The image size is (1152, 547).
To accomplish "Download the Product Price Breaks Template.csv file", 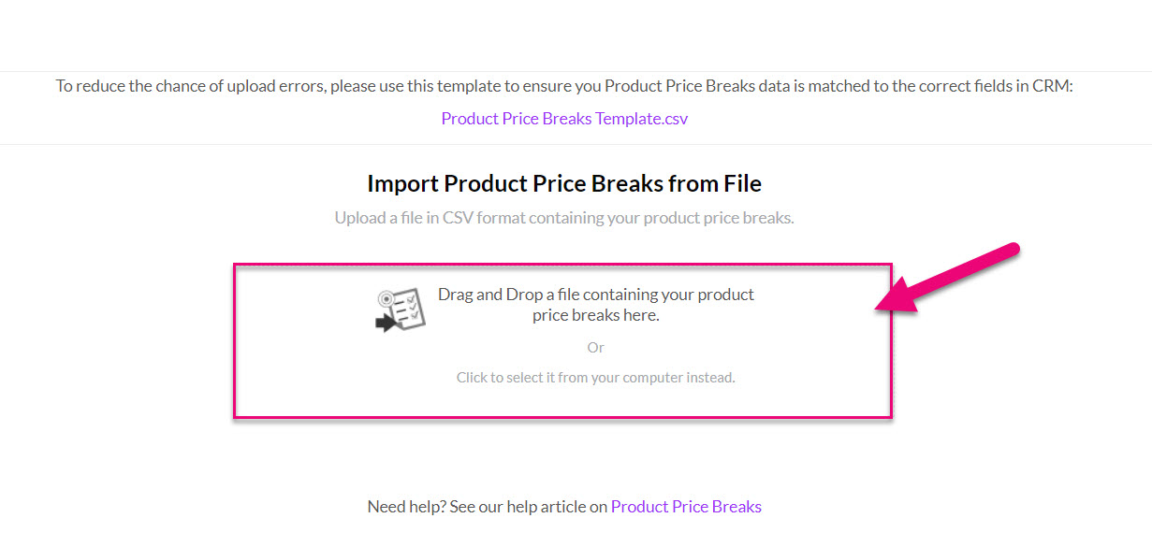I will click(x=564, y=119).
